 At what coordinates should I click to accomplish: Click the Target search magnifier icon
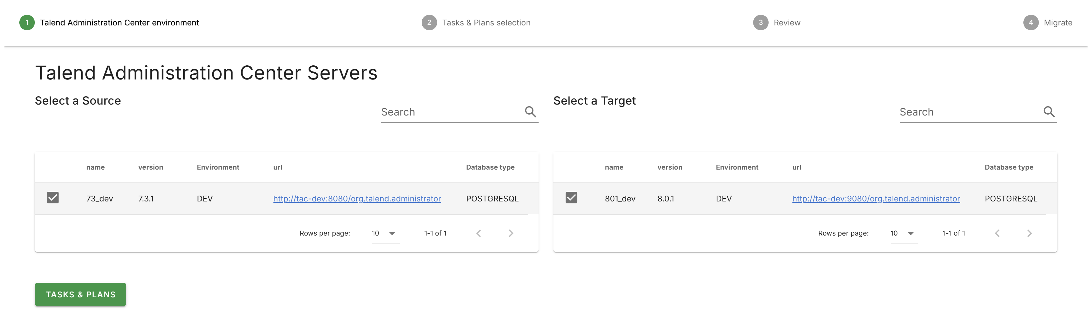point(1049,111)
